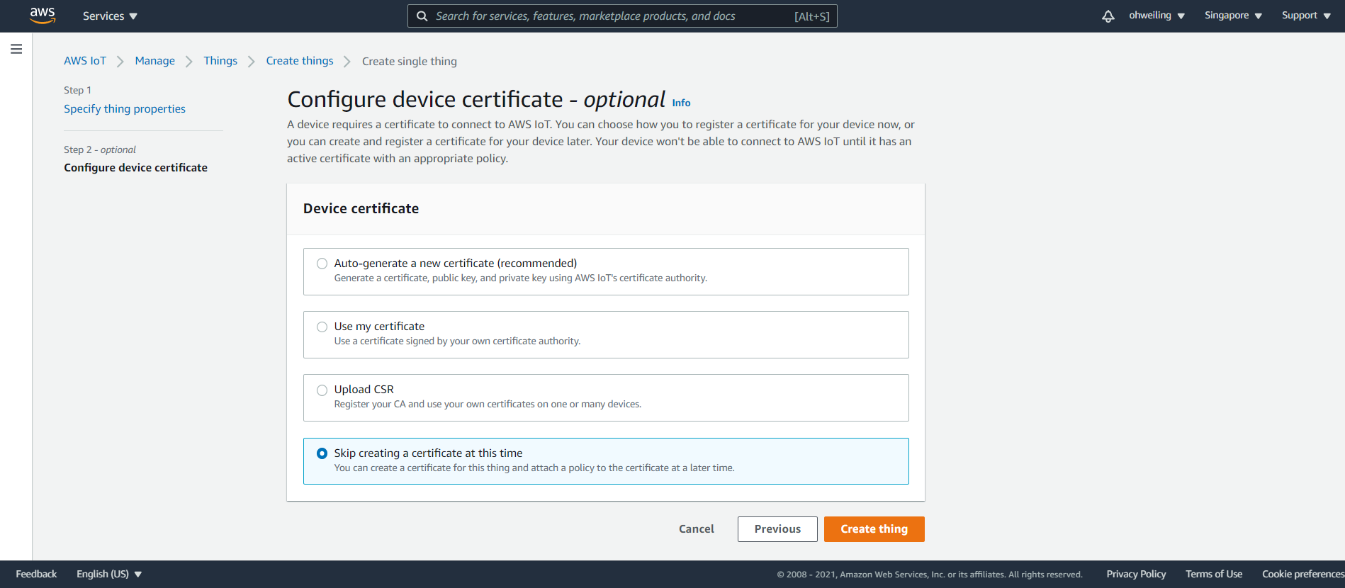Screen dimensions: 1345x588
Task: Click the search magnifier icon
Action: pyautogui.click(x=422, y=16)
